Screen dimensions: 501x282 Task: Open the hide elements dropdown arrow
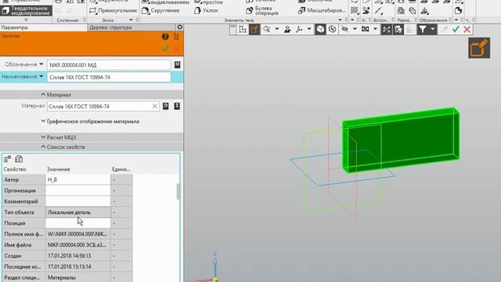click(x=355, y=30)
